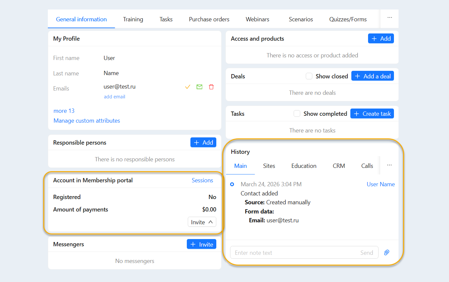This screenshot has height=282, width=449.
Task: Click the Email: user@test.ru history line
Action: 274,220
